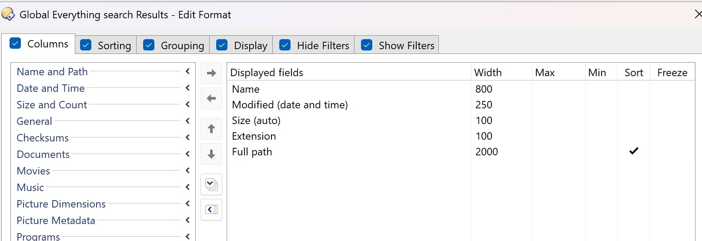Select the Modified (date and time) row

click(x=461, y=105)
